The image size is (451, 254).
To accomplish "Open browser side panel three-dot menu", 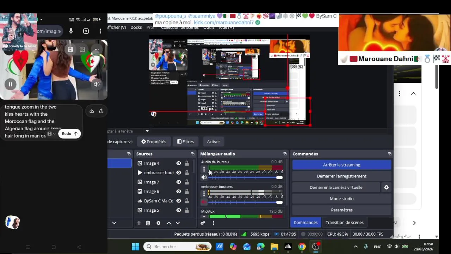I will 400,93.
